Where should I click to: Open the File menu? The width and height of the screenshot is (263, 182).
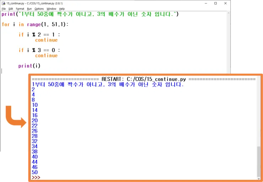[4, 9]
